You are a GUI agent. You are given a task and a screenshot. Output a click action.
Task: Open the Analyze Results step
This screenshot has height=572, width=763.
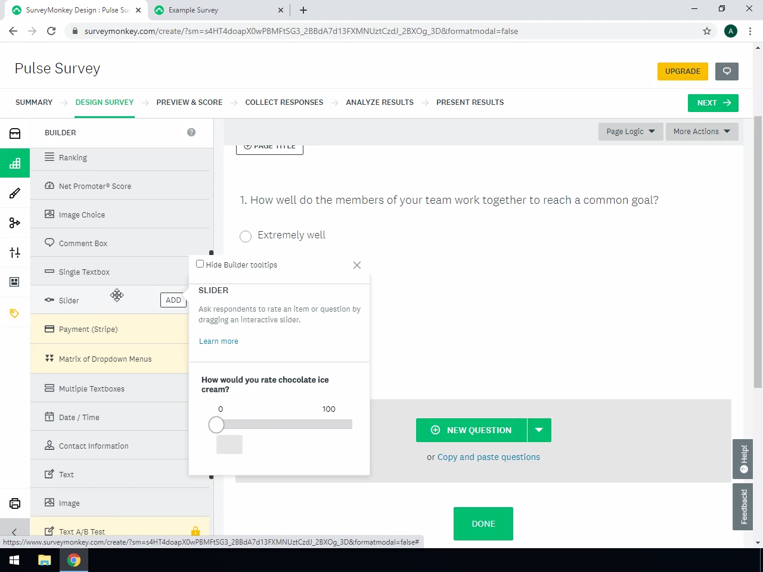point(380,102)
